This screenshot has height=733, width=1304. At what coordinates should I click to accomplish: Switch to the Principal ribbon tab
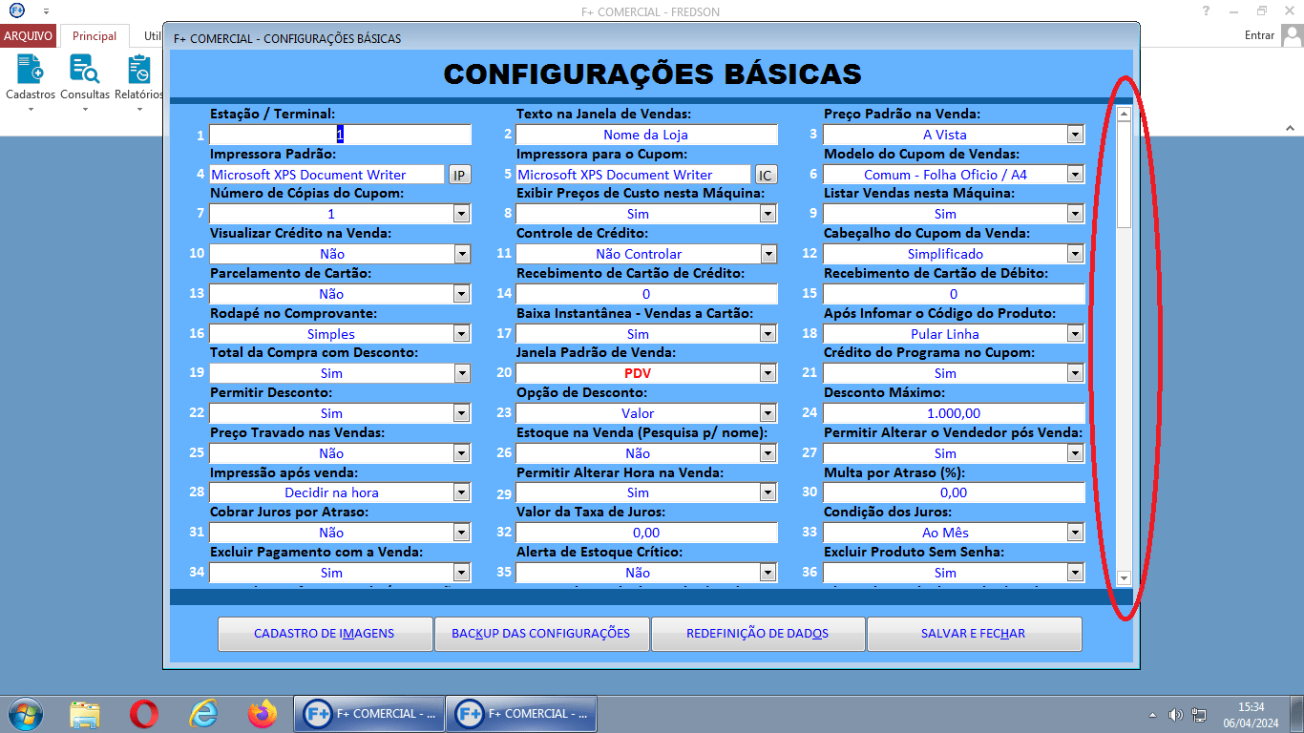pyautogui.click(x=95, y=35)
